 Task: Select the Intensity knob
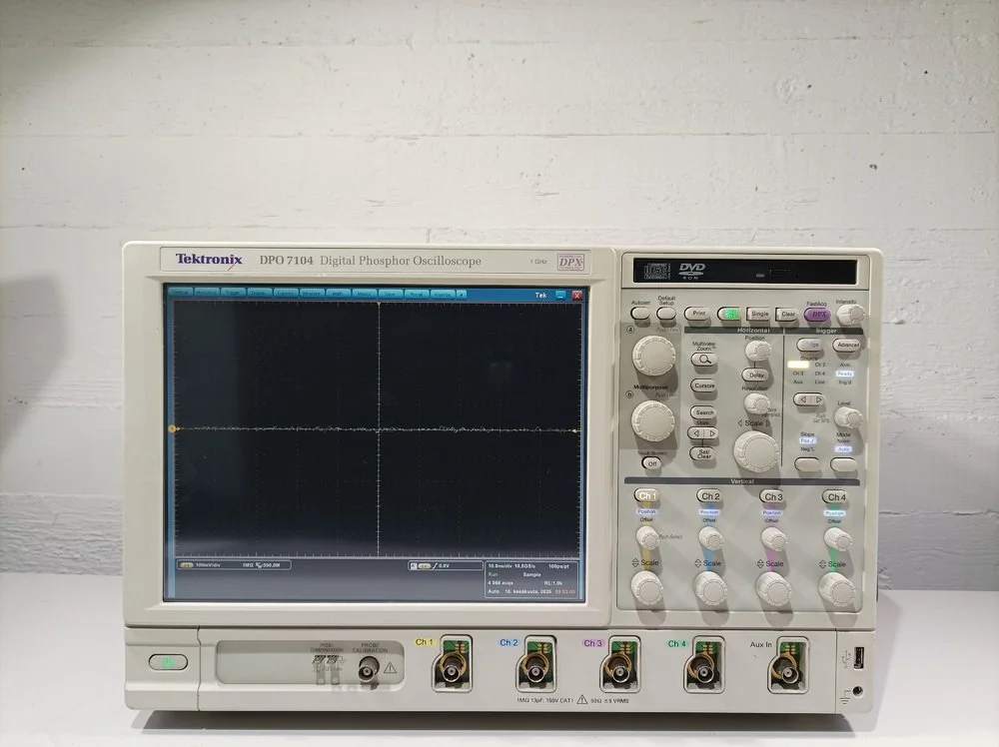click(850, 314)
